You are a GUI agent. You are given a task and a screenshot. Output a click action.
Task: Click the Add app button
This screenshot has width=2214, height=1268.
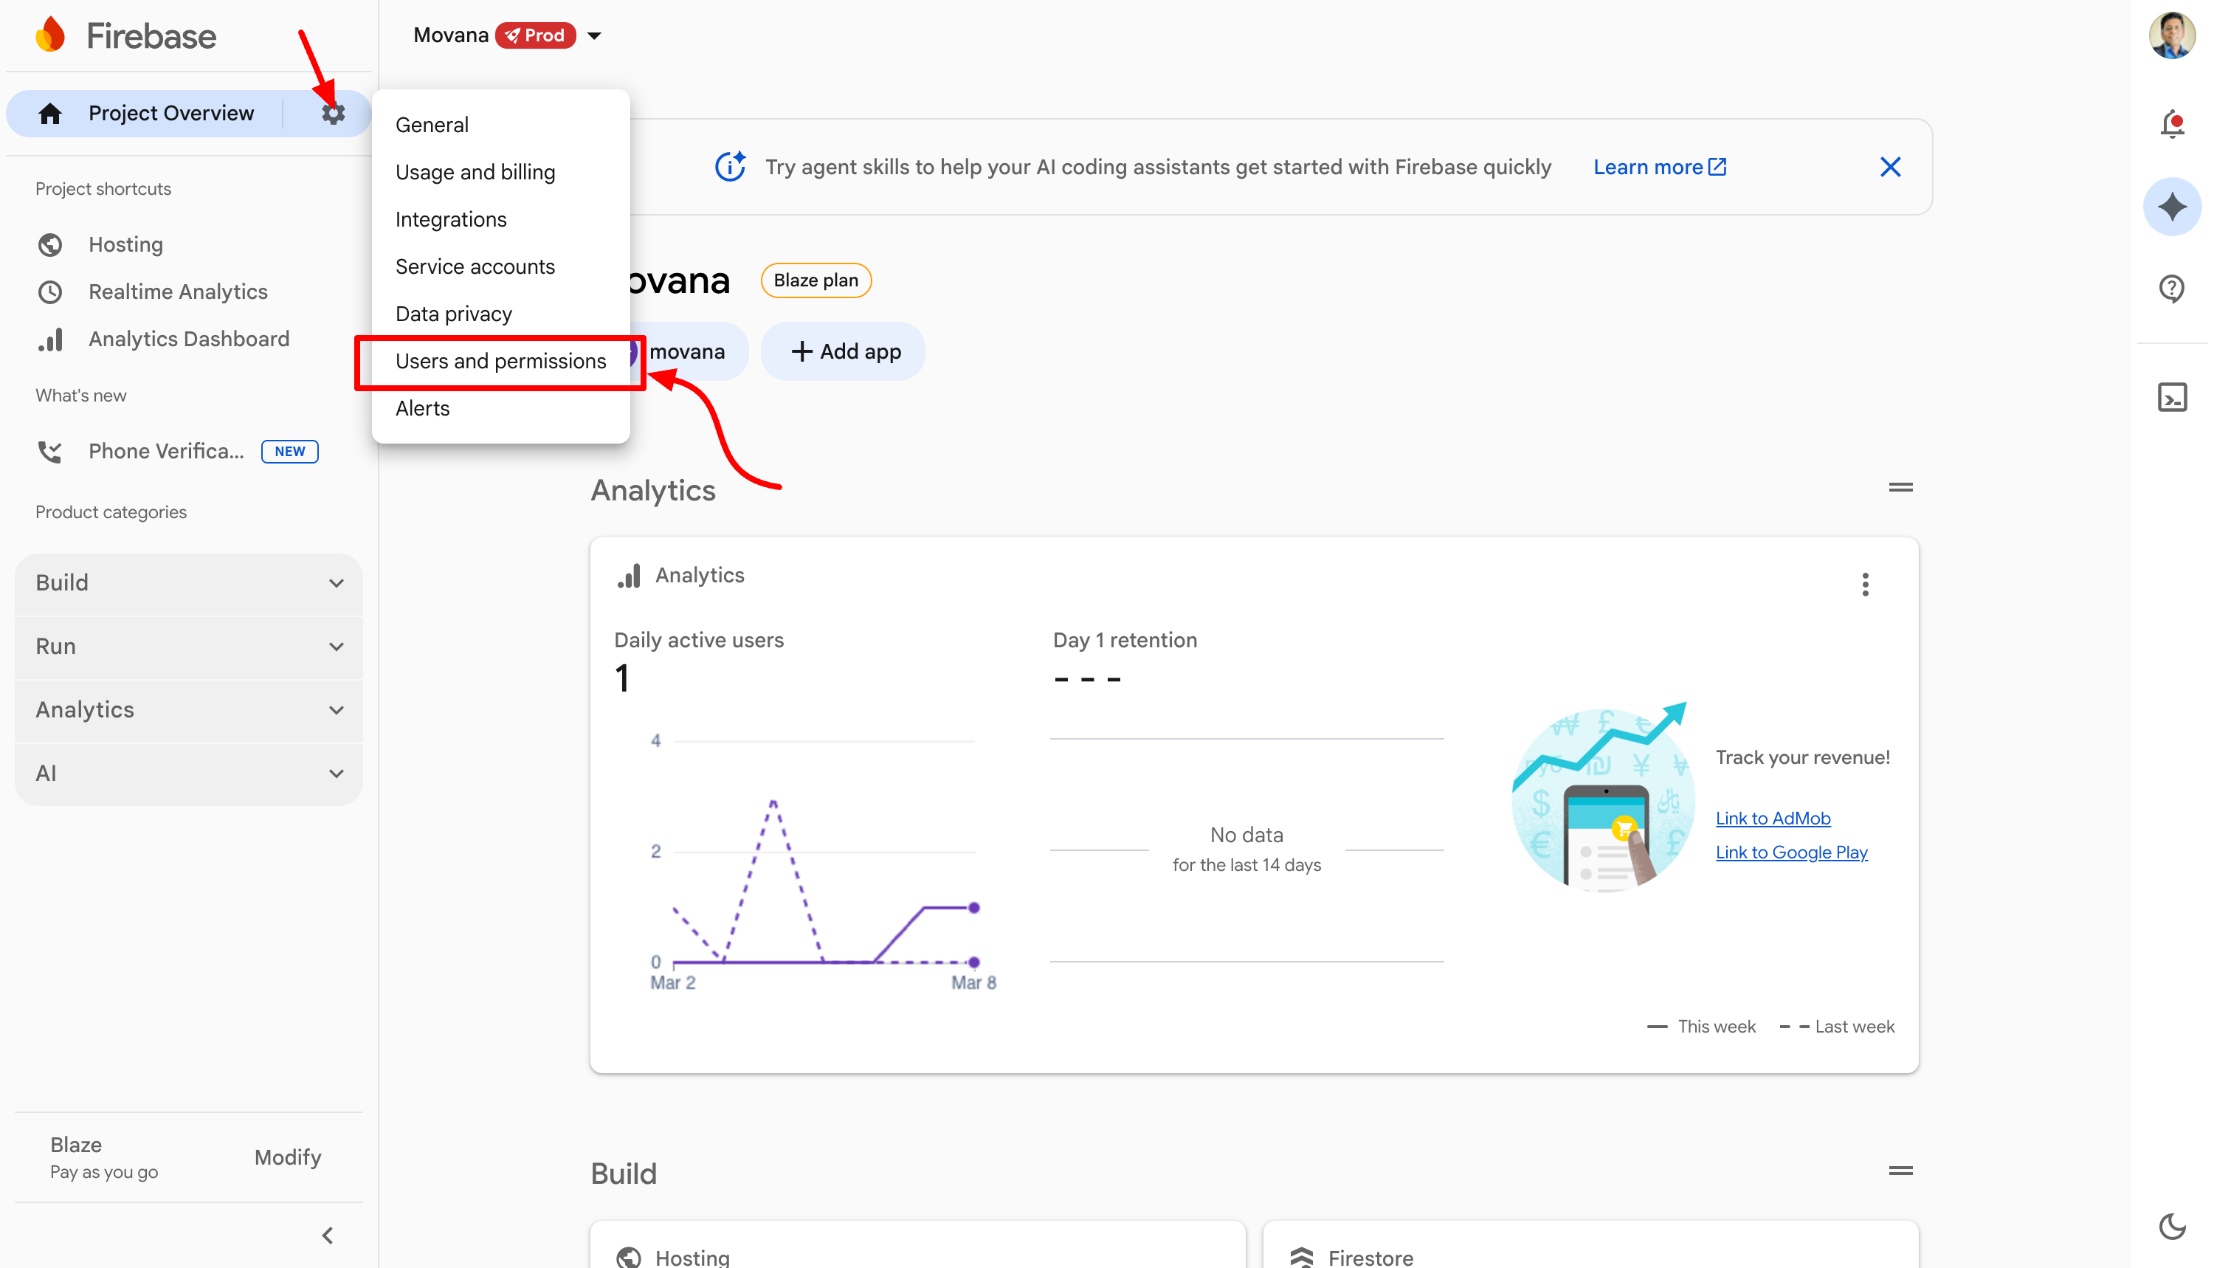(844, 352)
